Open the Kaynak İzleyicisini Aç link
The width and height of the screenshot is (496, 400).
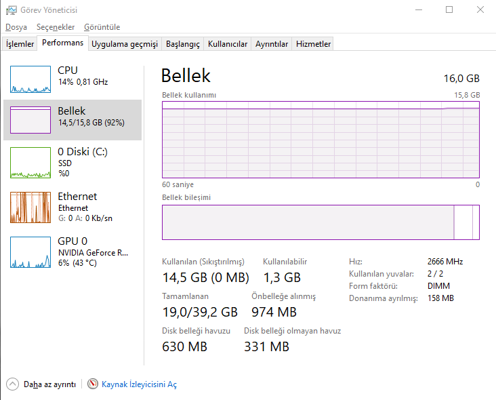tap(139, 384)
